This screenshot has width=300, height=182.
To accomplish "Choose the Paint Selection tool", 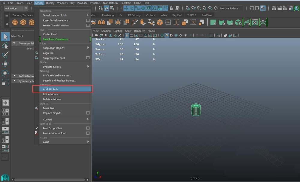I will click(x=5, y=55).
